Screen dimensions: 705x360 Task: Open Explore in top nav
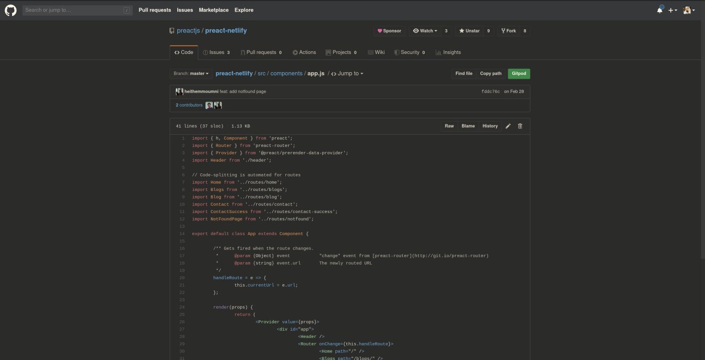(244, 10)
